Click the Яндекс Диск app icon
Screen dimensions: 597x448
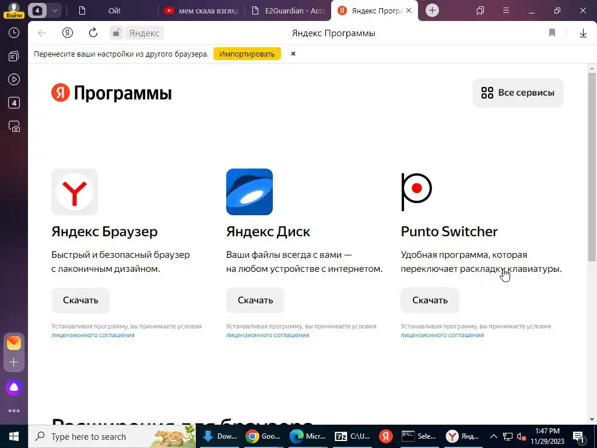click(250, 191)
